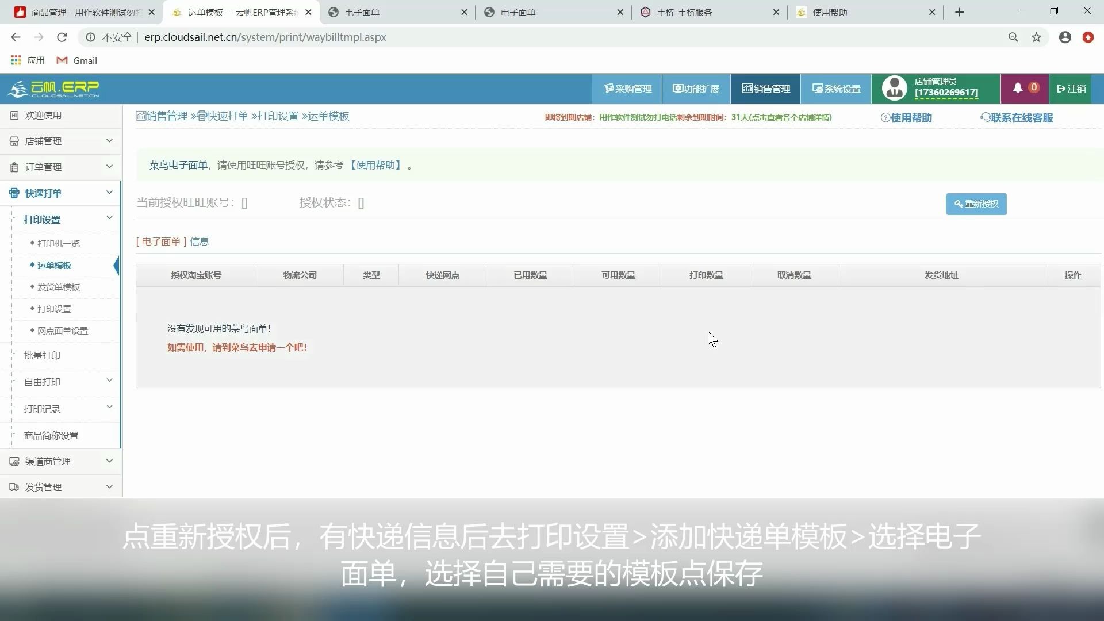Open the 打印设置 sub-item below 发货单模板
The width and height of the screenshot is (1104, 621).
tap(54, 309)
